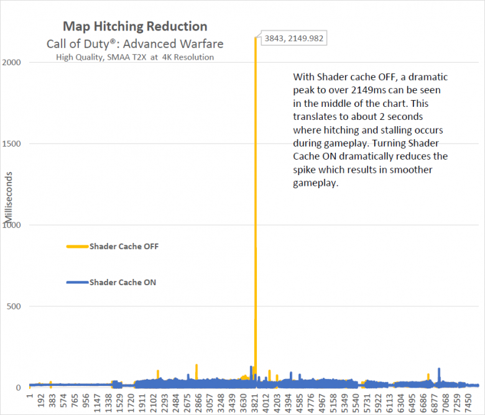Click the 1000 value on the y-axis
The height and width of the screenshot is (415, 485).
pos(15,225)
